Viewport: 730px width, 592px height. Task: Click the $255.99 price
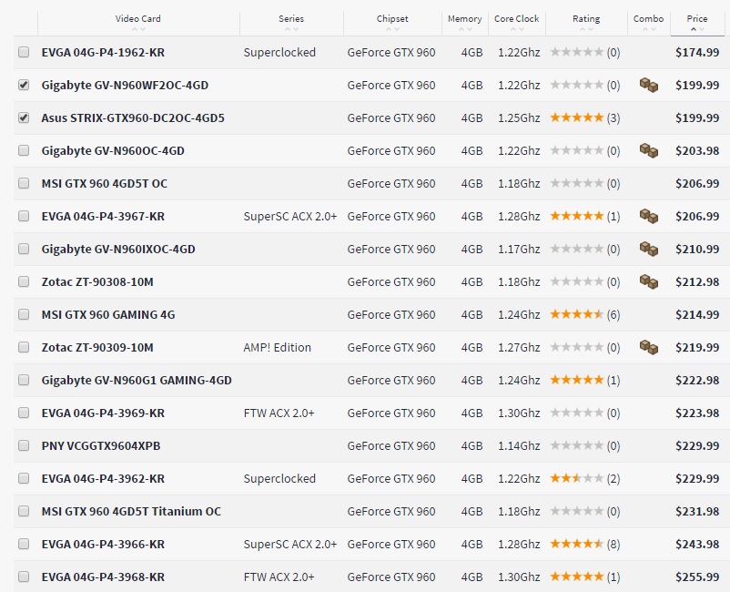click(697, 577)
